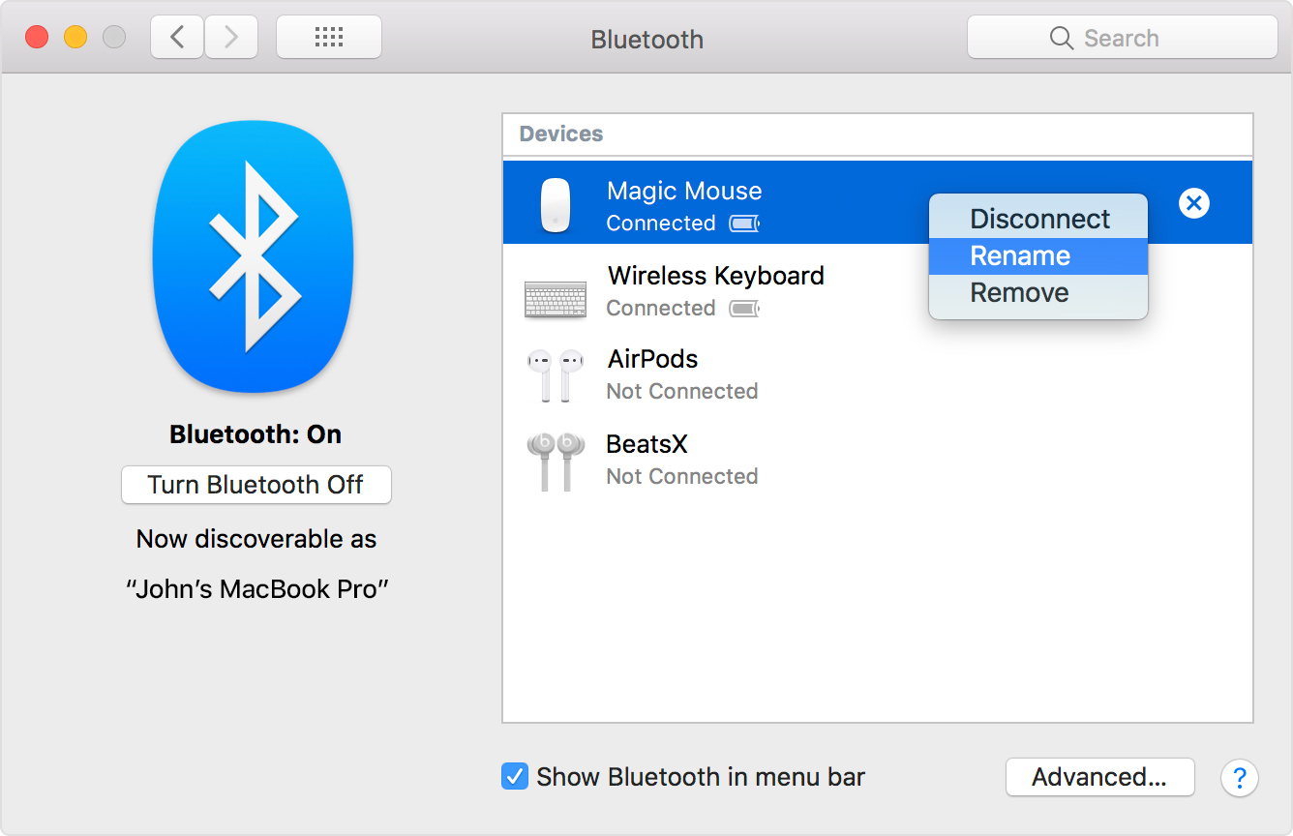This screenshot has height=836, width=1293.
Task: Open the Show All grid icon in toolbar
Action: tap(328, 36)
